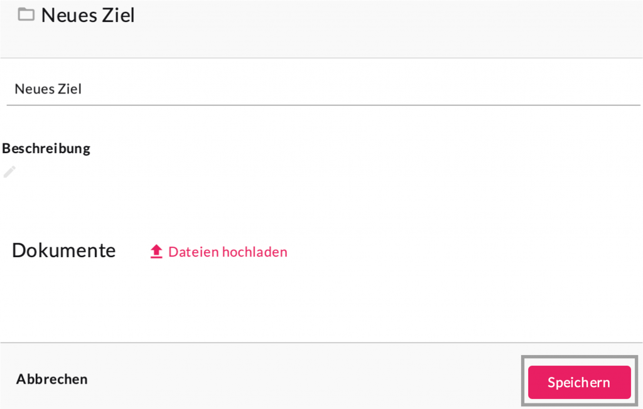The height and width of the screenshot is (409, 643).
Task: Save the goal with Speichern
Action: (578, 382)
